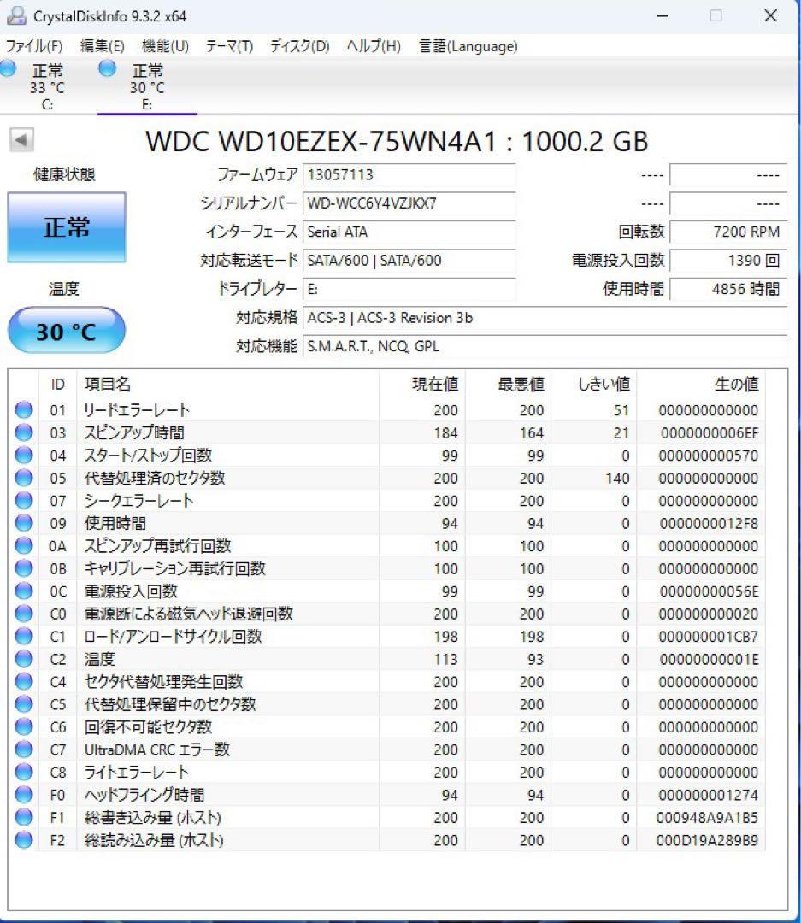Click the status circle beside 回復不可能セクタ数

(x=24, y=726)
